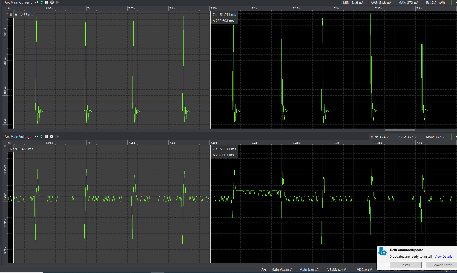
Task: Click 'VBUS:4.94 V' in status bar
Action: point(337,270)
